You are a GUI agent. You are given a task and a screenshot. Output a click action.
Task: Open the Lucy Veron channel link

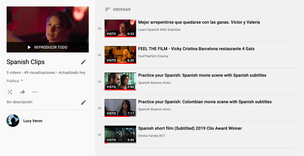[x=33, y=121]
